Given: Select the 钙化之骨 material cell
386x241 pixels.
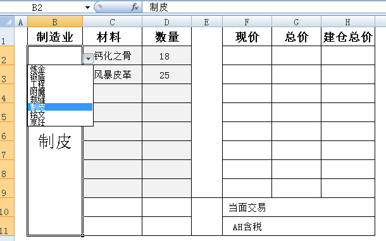Looking at the screenshot, I should click(113, 56).
